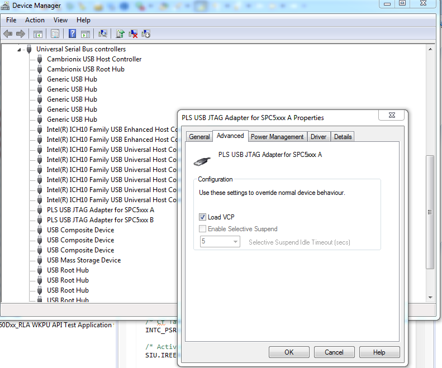Open the Help menu

(x=83, y=20)
